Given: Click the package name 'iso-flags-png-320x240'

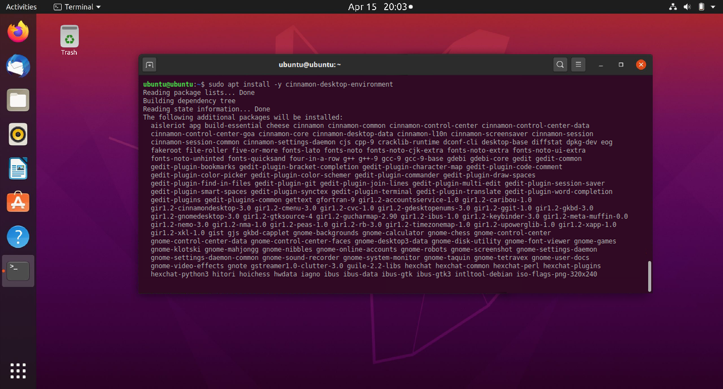Looking at the screenshot, I should coord(557,274).
